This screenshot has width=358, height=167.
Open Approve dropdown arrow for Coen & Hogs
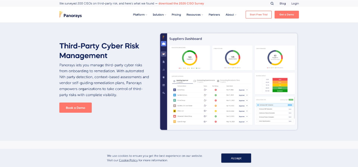click(x=247, y=122)
